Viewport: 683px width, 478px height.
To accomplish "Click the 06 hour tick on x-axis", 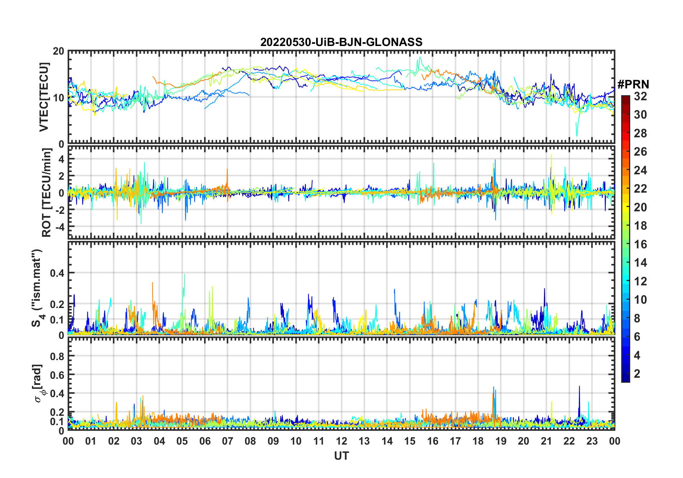I will coord(205,441).
